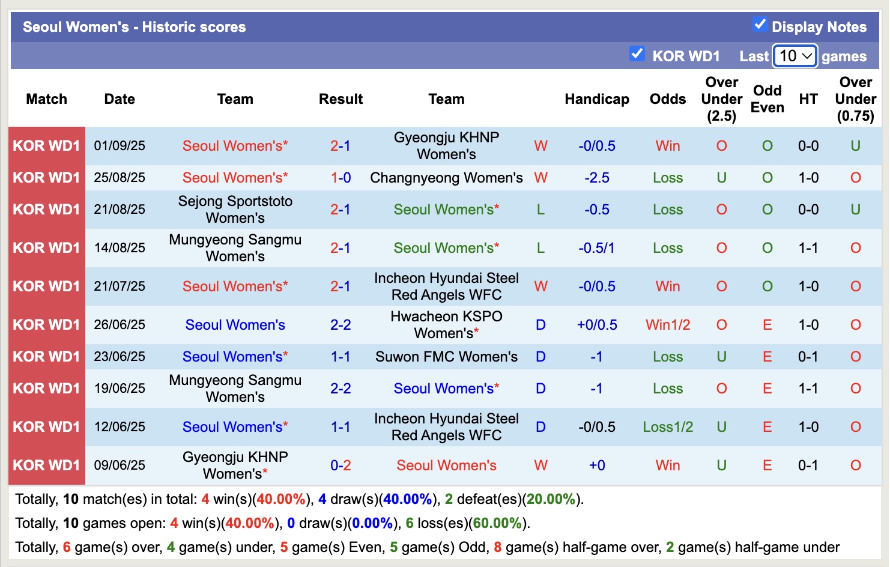Open Suwon FMC Women's team page
Viewport: 890px width, 567px height.
click(446, 356)
